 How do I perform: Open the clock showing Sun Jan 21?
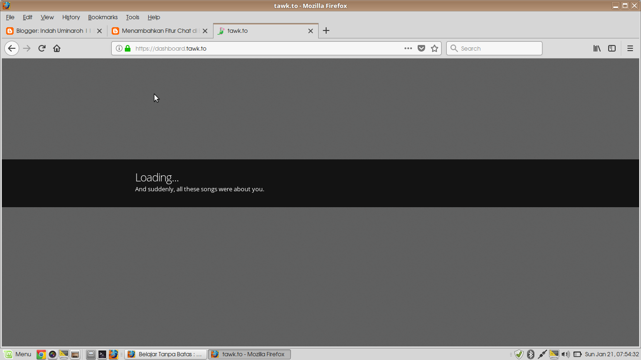(612, 354)
